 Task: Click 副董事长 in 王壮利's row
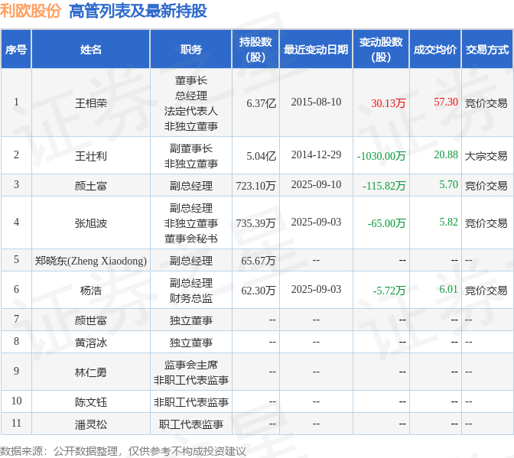(190, 148)
